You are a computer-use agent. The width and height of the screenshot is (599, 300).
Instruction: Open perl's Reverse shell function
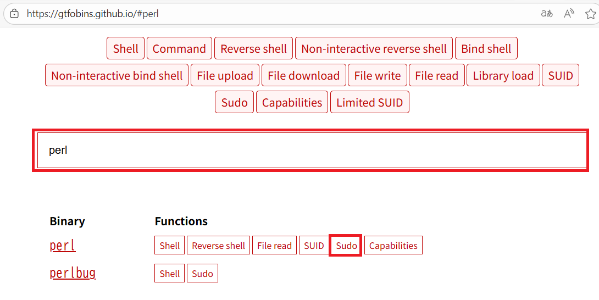(x=219, y=246)
